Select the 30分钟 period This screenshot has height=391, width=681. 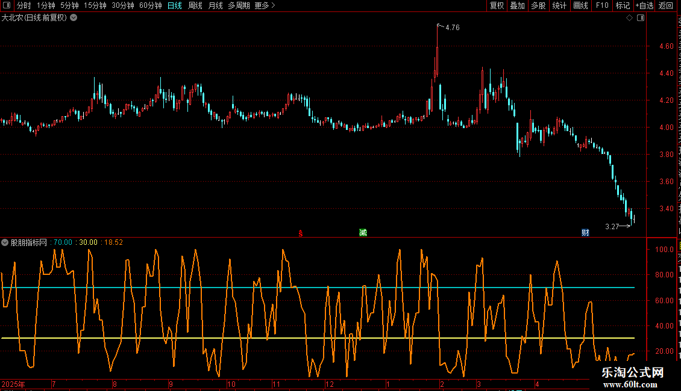122,5
